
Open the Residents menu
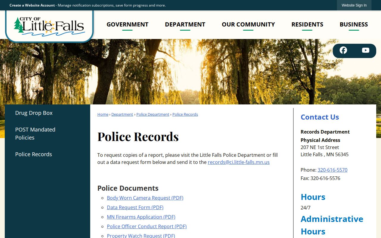coord(307,24)
